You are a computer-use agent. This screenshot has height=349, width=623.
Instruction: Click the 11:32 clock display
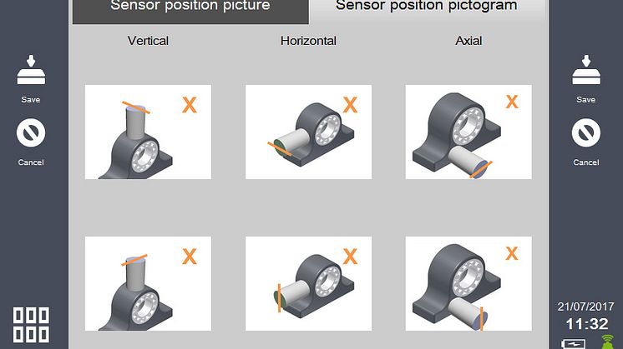tap(585, 322)
